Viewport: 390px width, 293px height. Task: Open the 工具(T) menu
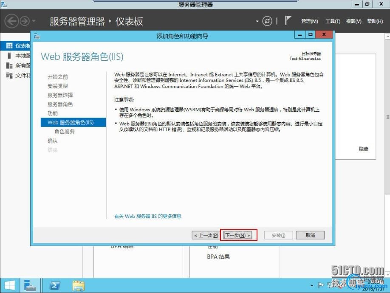pyautogui.click(x=333, y=21)
